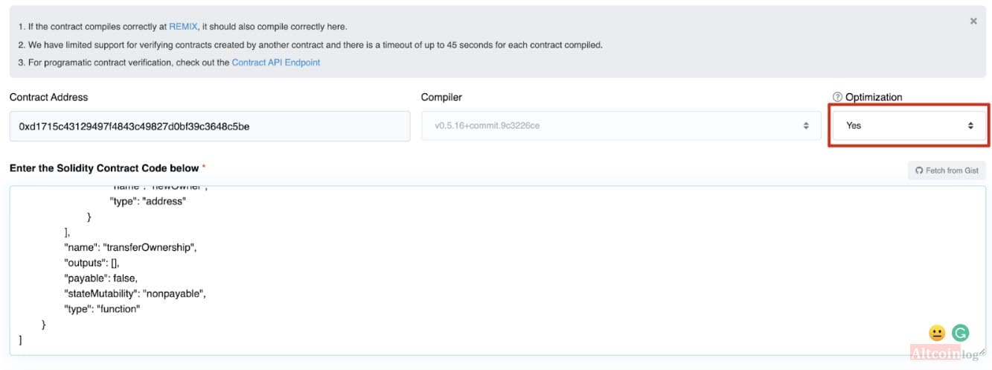The height and width of the screenshot is (370, 992).
Task: Click the "outputs": [] line
Action: coord(92,263)
